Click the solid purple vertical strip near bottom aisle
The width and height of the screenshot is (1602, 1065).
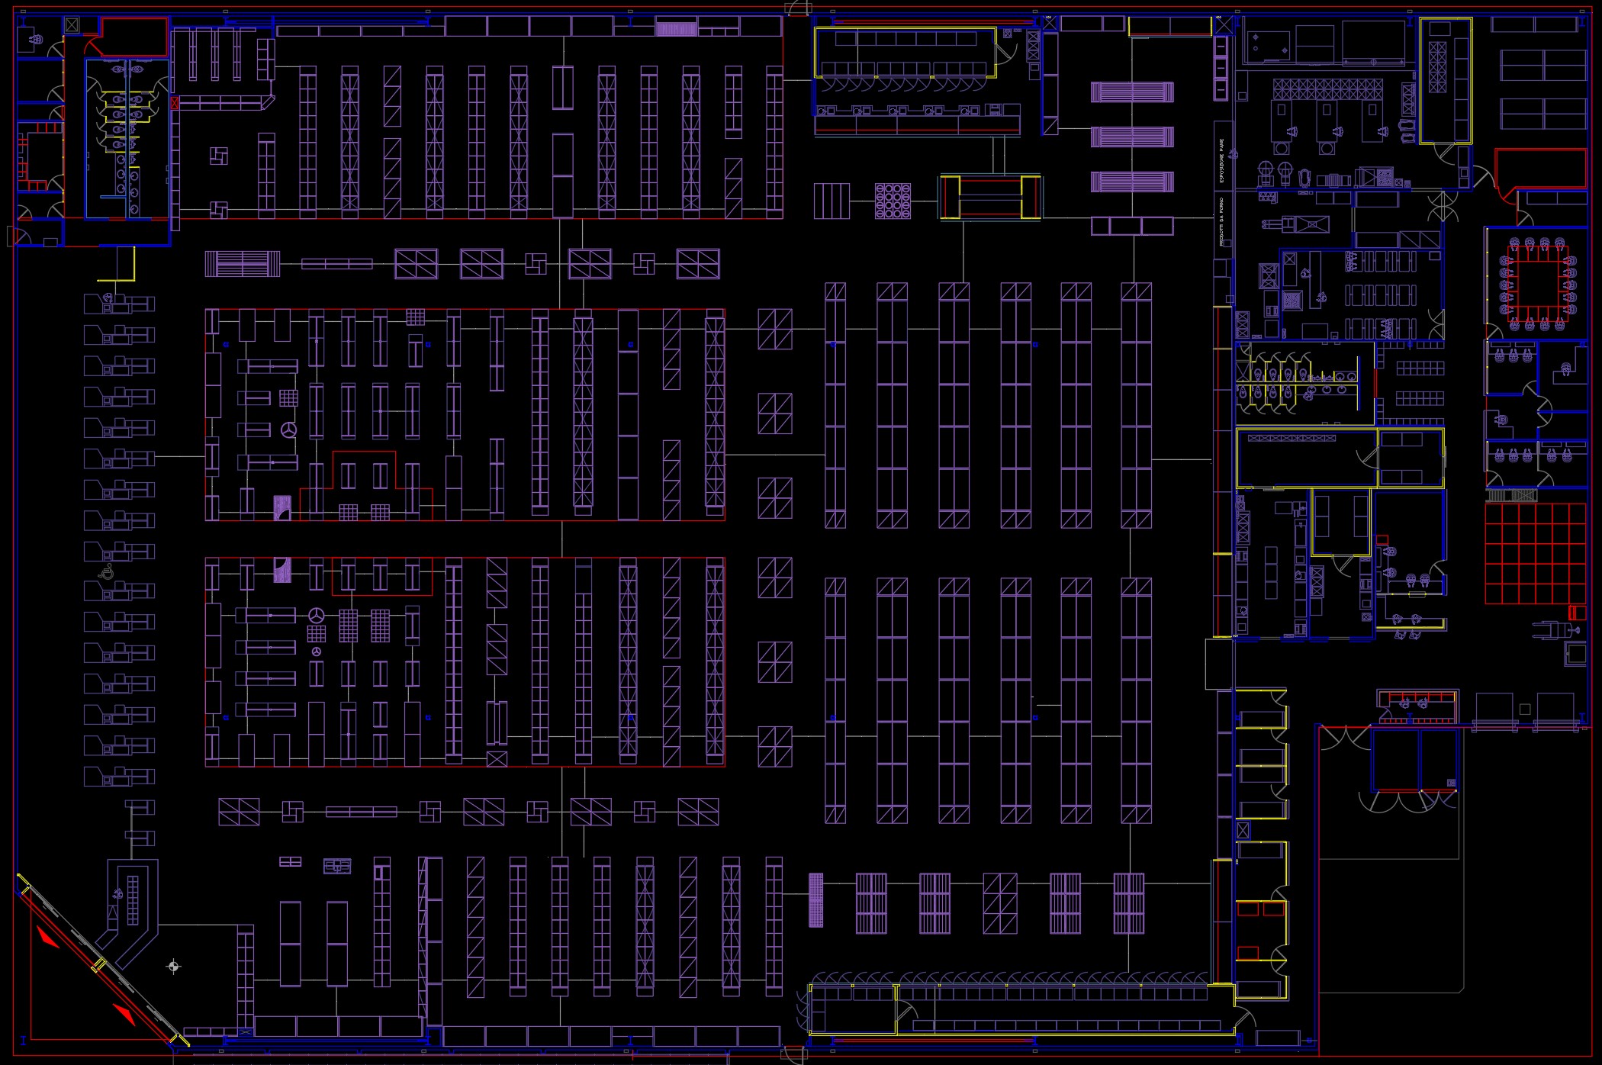815,900
